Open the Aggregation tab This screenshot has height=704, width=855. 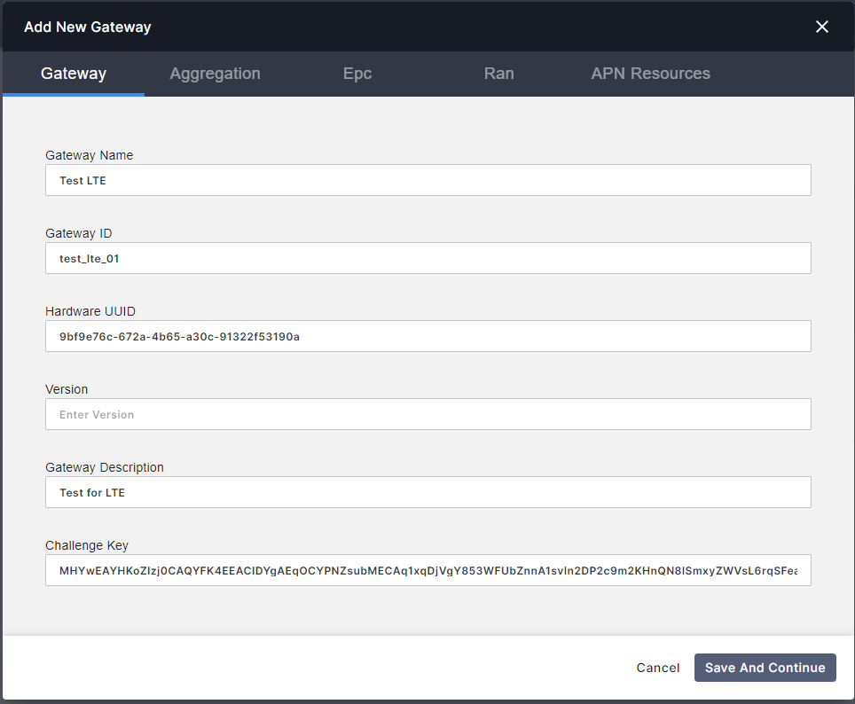click(215, 74)
